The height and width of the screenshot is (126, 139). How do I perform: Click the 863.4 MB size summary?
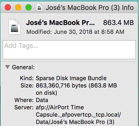(119, 23)
